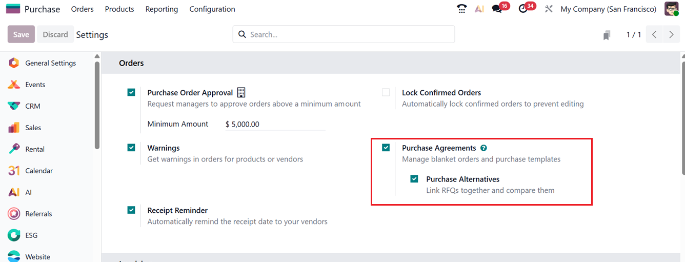Open the My Company (San Francisco) switcher
This screenshot has height=262, width=685.
608,9
